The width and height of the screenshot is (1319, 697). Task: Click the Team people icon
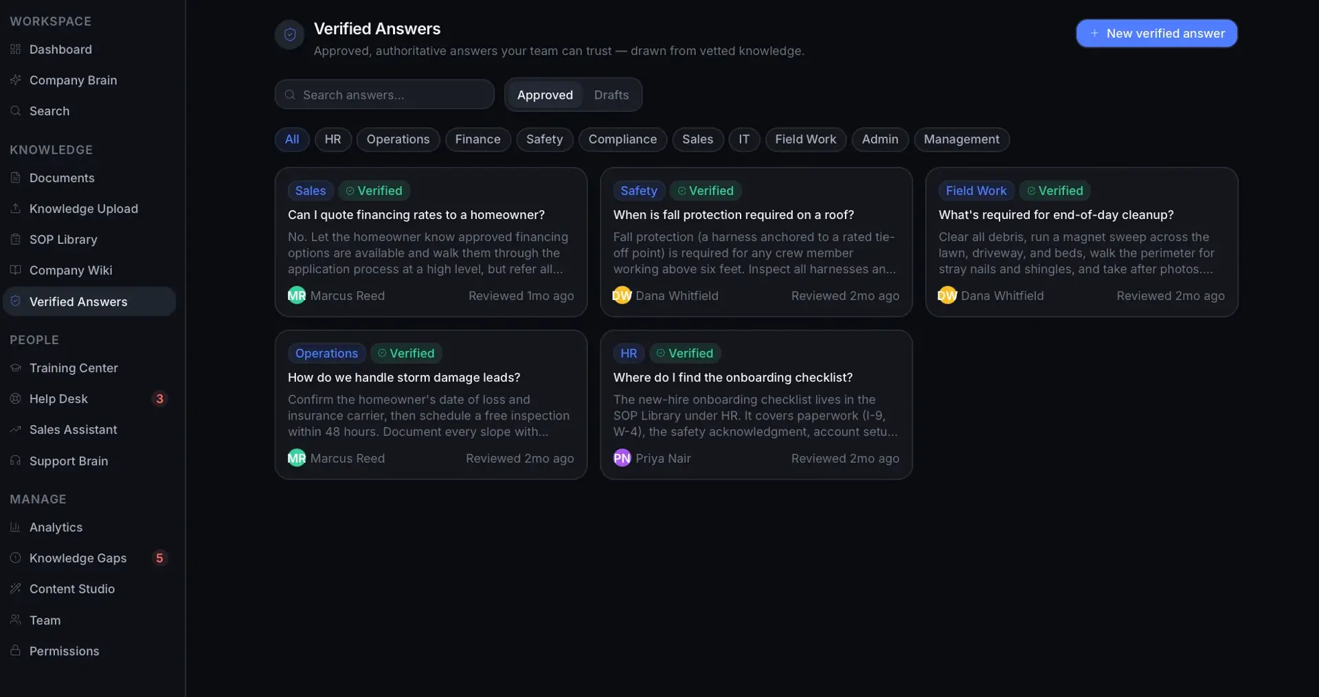click(x=16, y=620)
